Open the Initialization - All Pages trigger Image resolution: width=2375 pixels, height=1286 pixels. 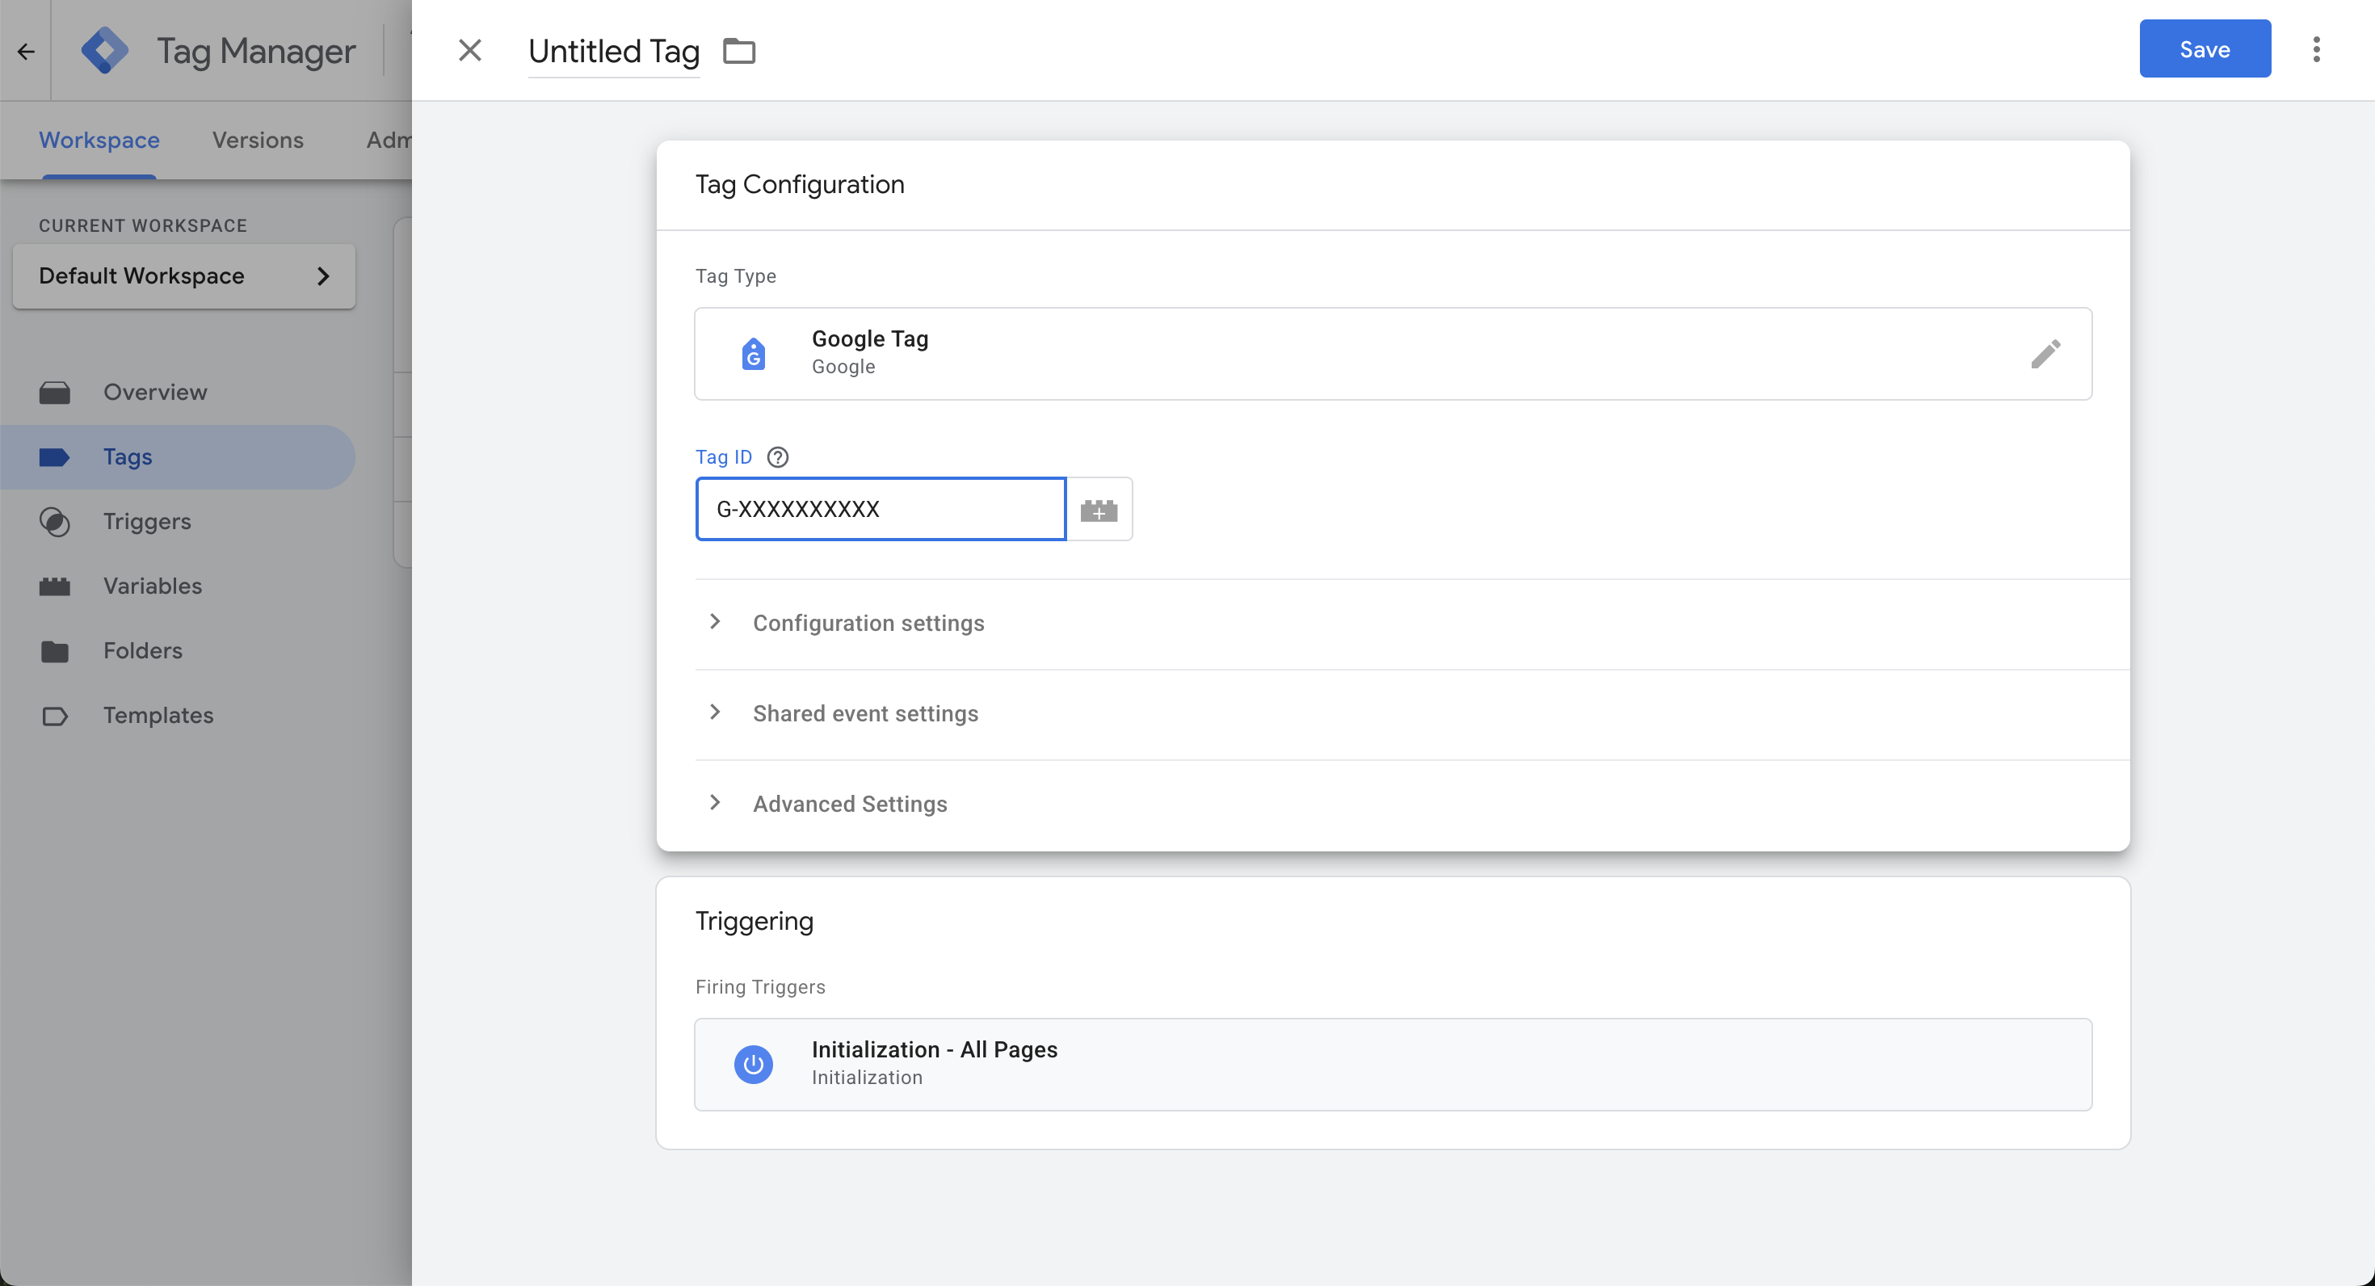click(1392, 1065)
